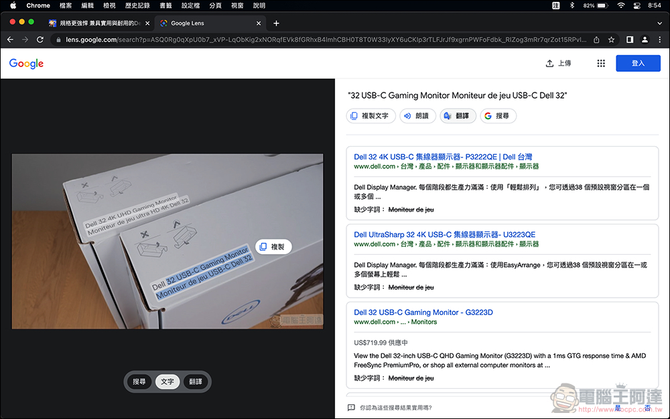The image size is (670, 419).
Task: Click the Wi-Fi icon in menu bar
Action: [621, 5]
